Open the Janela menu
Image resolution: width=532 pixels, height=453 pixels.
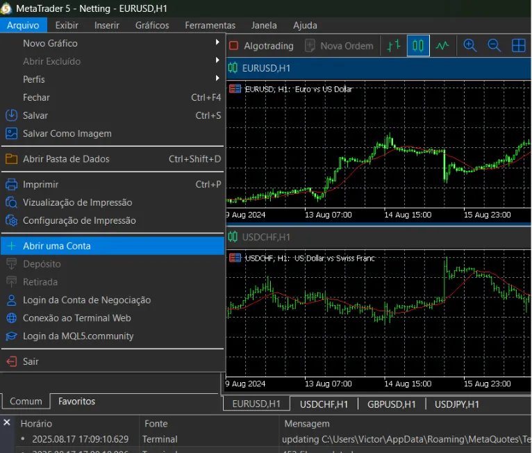(x=264, y=25)
